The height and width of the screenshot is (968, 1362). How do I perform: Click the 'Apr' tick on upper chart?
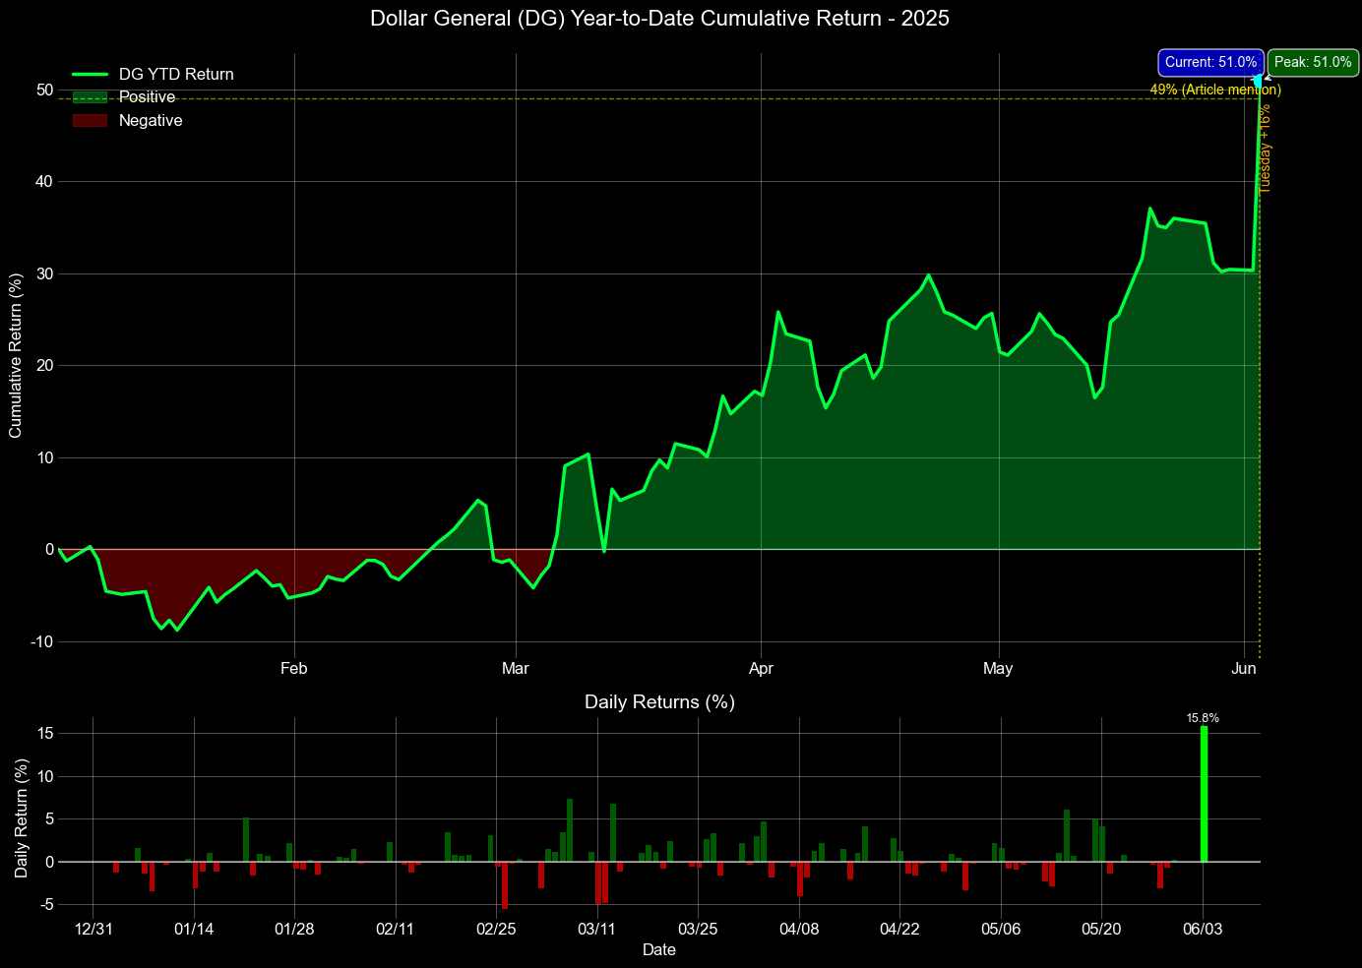point(761,669)
